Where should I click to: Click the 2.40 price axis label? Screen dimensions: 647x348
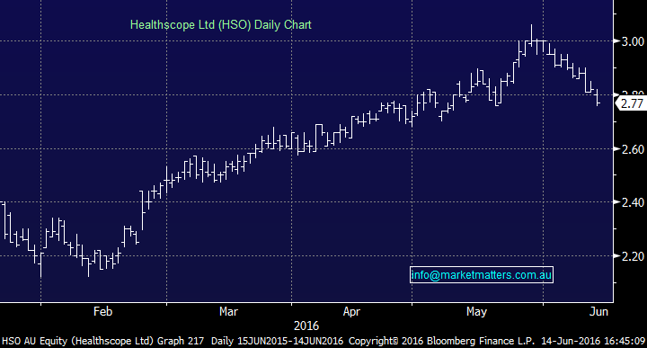click(633, 202)
